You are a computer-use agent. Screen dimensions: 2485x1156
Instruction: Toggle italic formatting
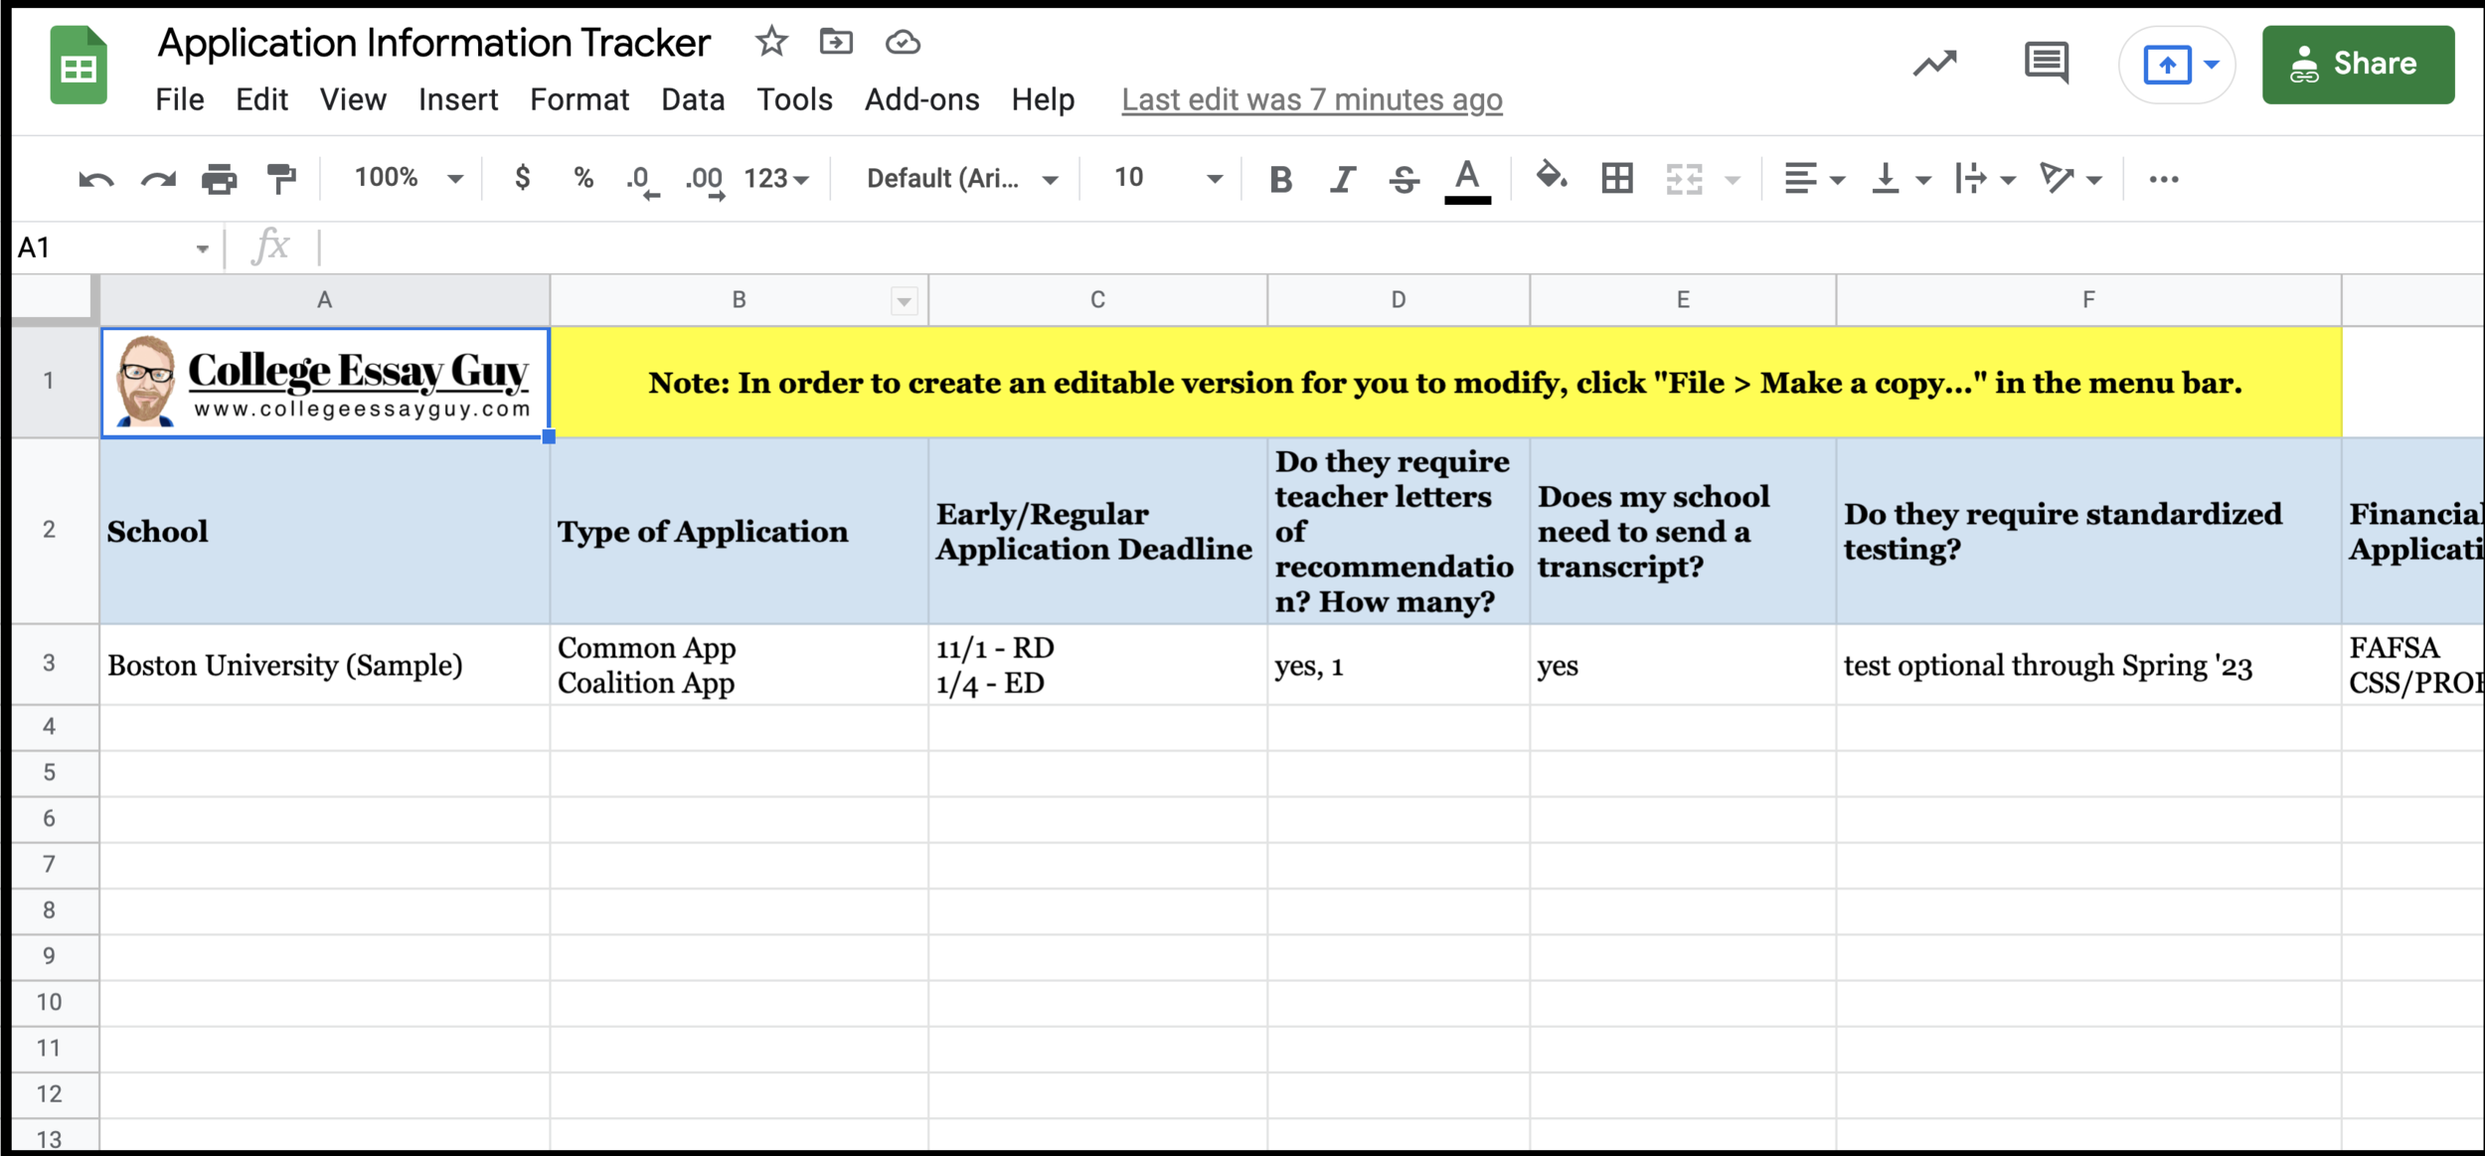coord(1343,180)
